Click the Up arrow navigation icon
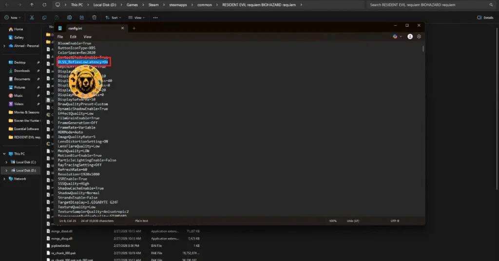Image resolution: width=499 pixels, height=261 pixels. (32, 5)
